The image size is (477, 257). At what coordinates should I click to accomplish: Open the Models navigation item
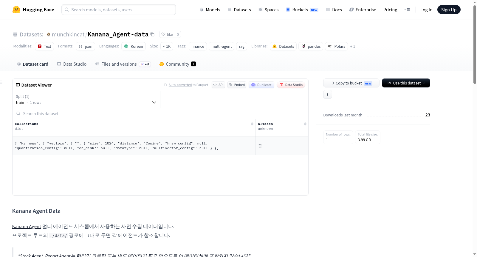click(210, 10)
